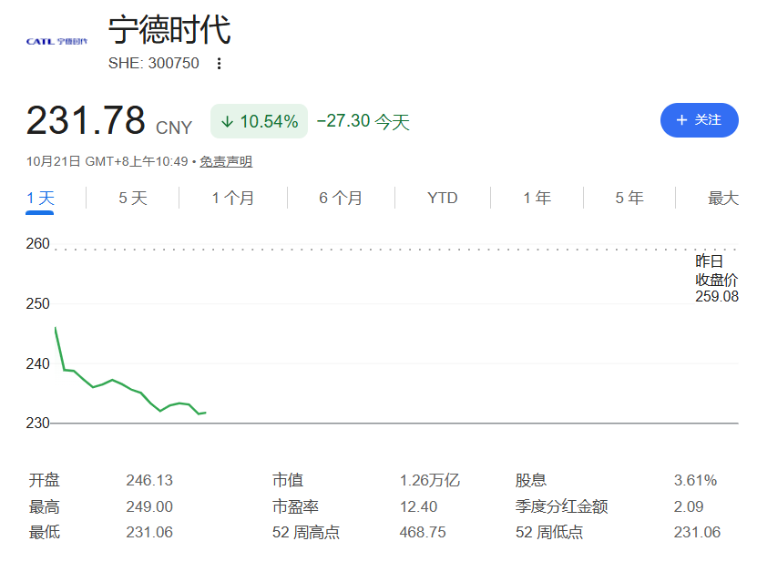Click the 10月21日 timestamp text
The height and width of the screenshot is (572, 757).
click(107, 161)
